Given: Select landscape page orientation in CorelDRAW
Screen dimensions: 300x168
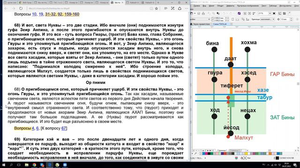Looking at the screenshot, I should (237, 20).
